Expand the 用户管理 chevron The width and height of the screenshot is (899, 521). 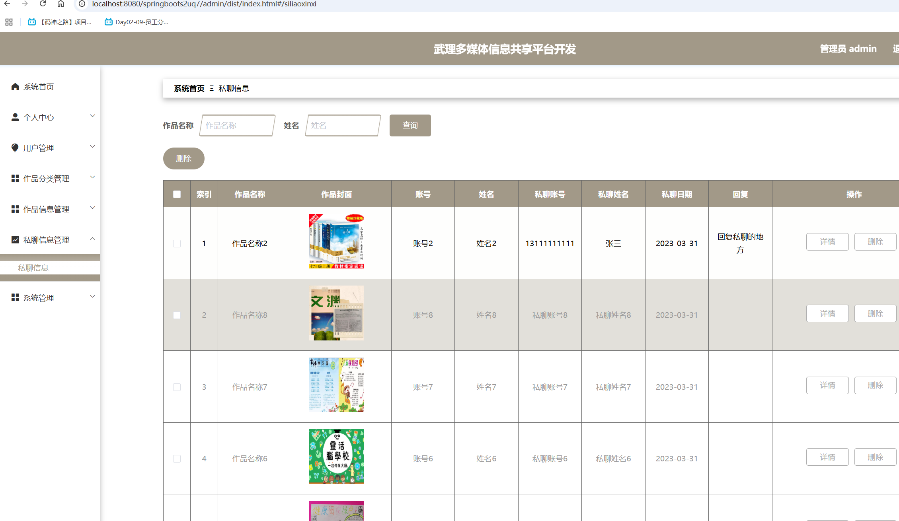pos(92,147)
